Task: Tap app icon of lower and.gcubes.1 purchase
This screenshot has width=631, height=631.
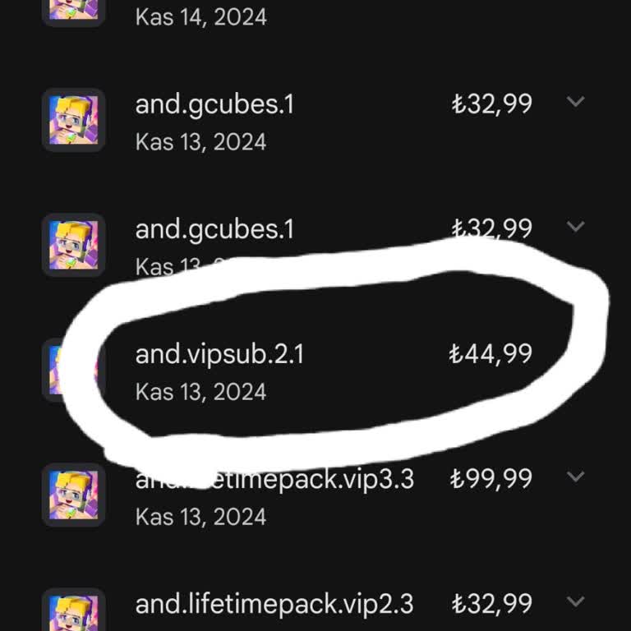Action: click(74, 245)
